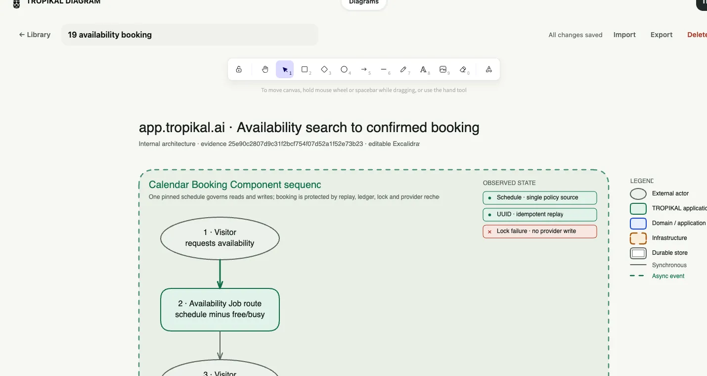Select the Ellipse shape tool

pos(344,69)
